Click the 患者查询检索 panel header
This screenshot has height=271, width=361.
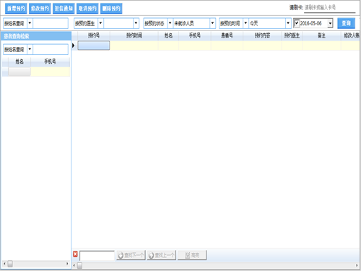(x=36, y=36)
